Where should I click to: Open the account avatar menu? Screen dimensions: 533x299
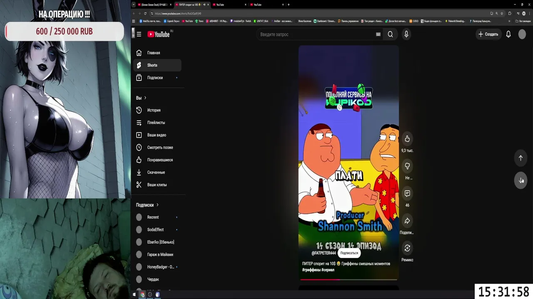pyautogui.click(x=522, y=34)
